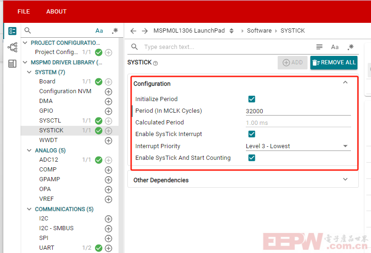
Task: Toggle regex search icon in sidebar
Action: point(115,31)
